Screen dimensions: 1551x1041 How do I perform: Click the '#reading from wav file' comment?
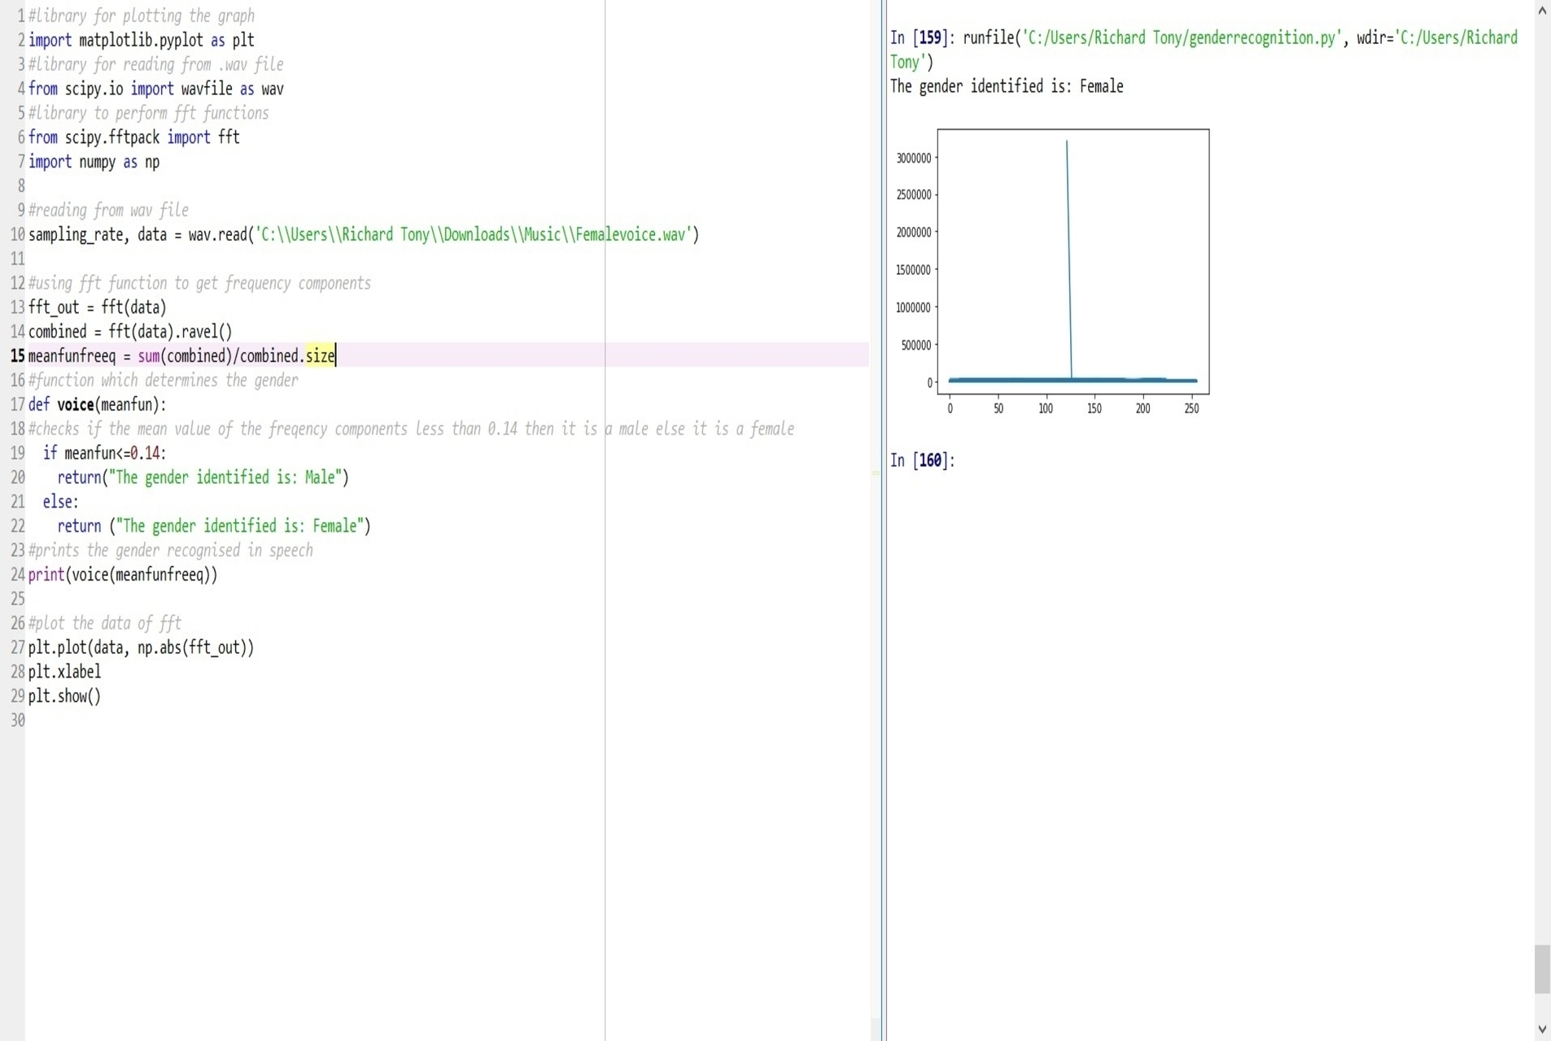click(108, 211)
